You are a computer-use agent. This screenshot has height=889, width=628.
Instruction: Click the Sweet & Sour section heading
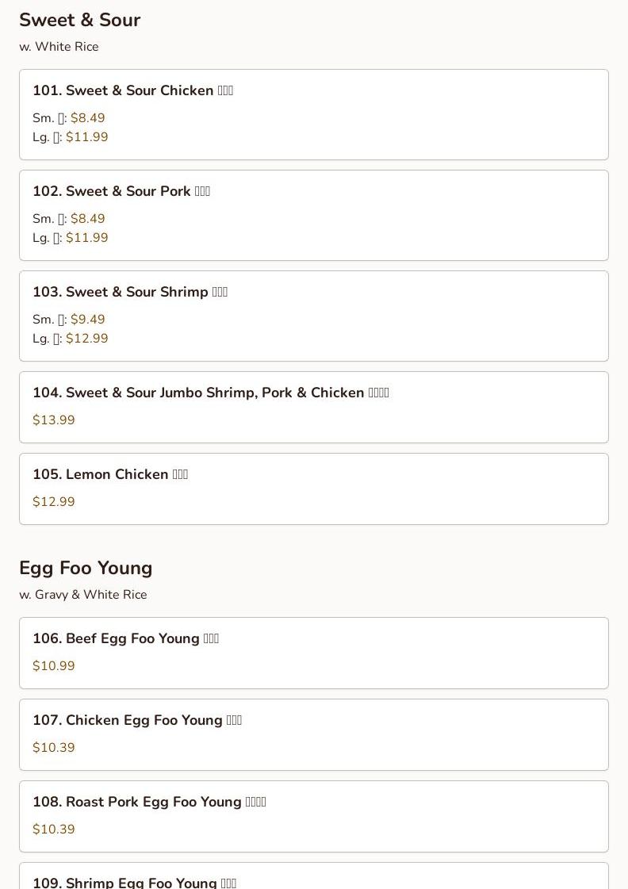79,20
